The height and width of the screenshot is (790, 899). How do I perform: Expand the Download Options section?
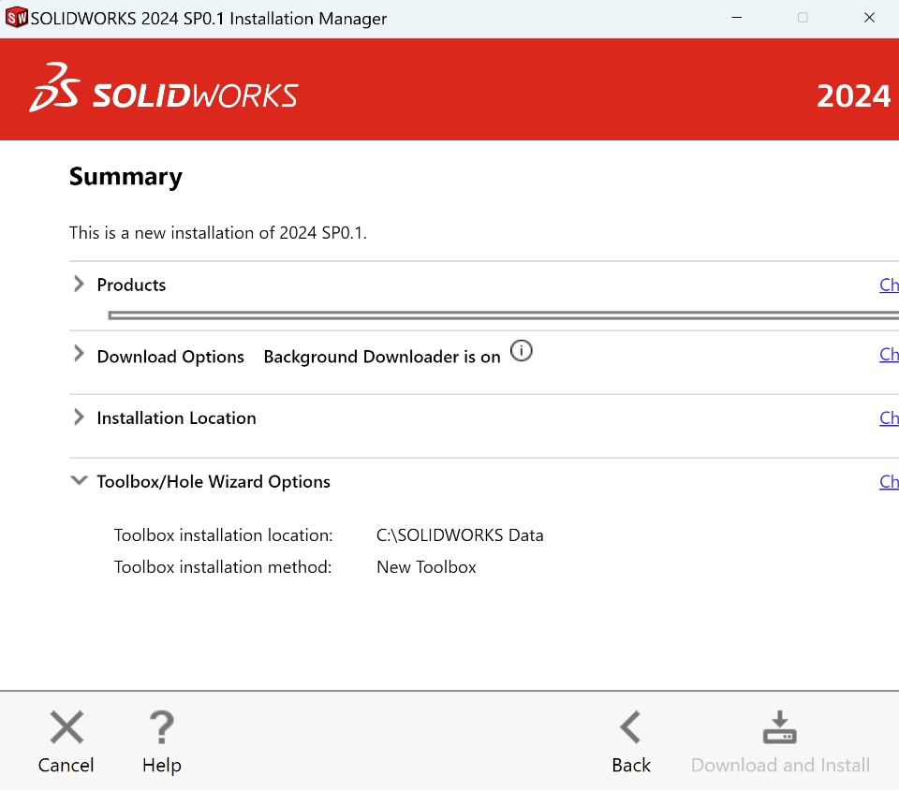(x=79, y=355)
